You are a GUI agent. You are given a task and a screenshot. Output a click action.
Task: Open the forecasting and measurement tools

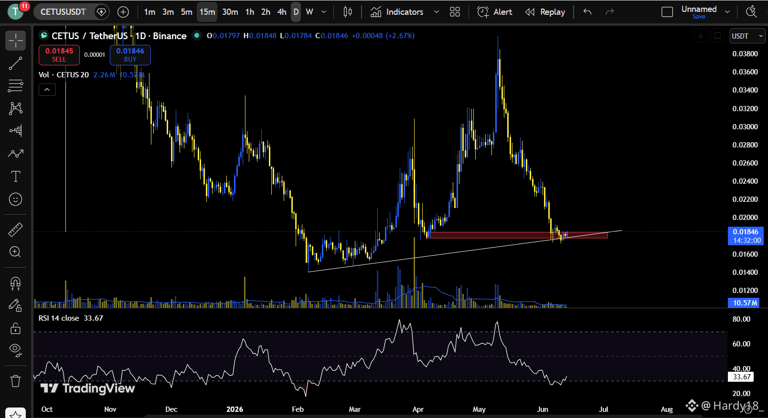(15, 131)
